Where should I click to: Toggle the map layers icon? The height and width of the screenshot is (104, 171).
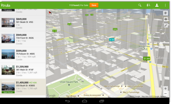click(166, 19)
